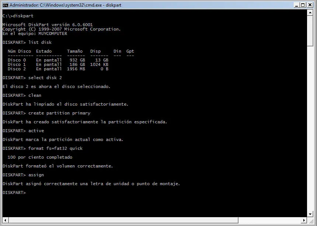The width and height of the screenshot is (317, 226).
Task: Click the 'Núm Disco' column header
Action: (20, 51)
